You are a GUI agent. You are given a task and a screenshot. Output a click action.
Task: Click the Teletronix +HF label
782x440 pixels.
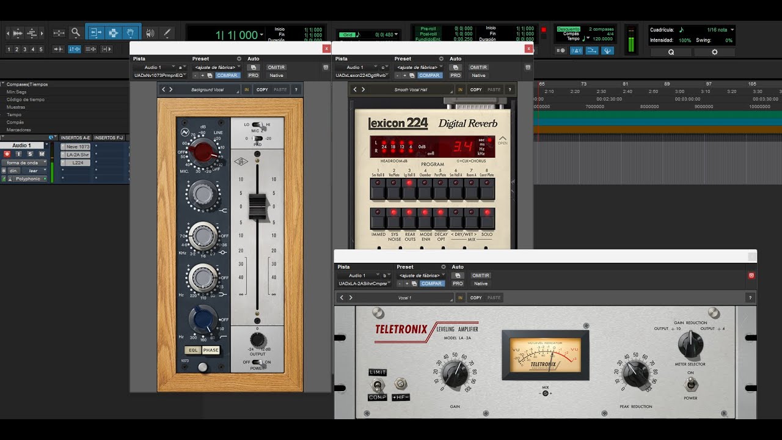pyautogui.click(x=401, y=398)
